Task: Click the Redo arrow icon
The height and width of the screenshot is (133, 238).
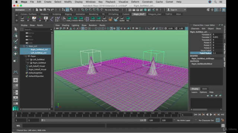Action: 52,10
